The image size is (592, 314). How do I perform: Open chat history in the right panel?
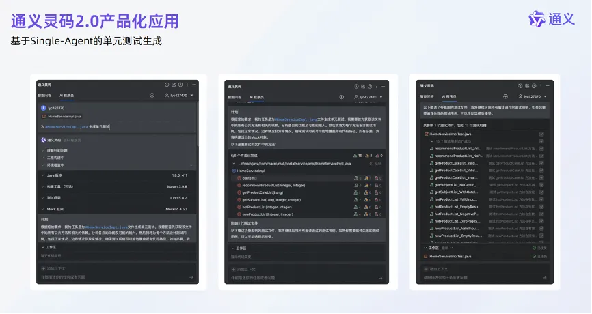coord(520,86)
